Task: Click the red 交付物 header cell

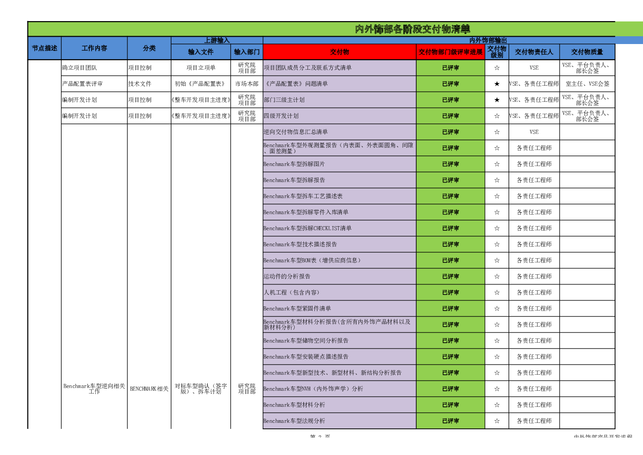Action: coord(340,52)
